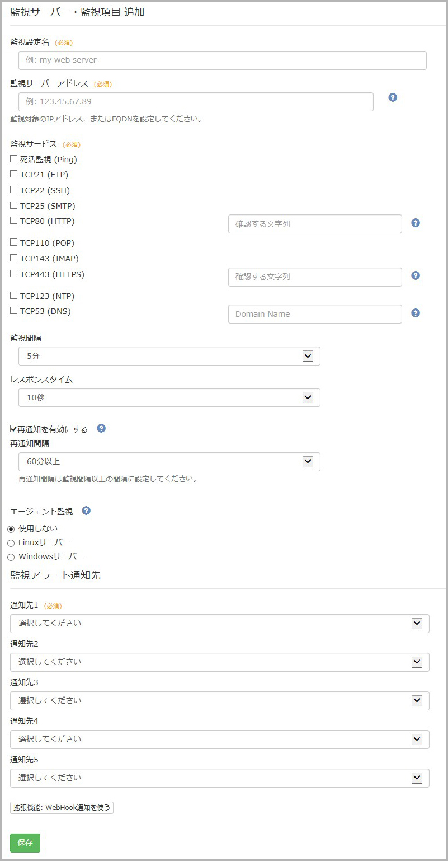The image size is (448, 861).
Task: Choose Windowsサーバー for agent monitoring
Action: tap(11, 557)
